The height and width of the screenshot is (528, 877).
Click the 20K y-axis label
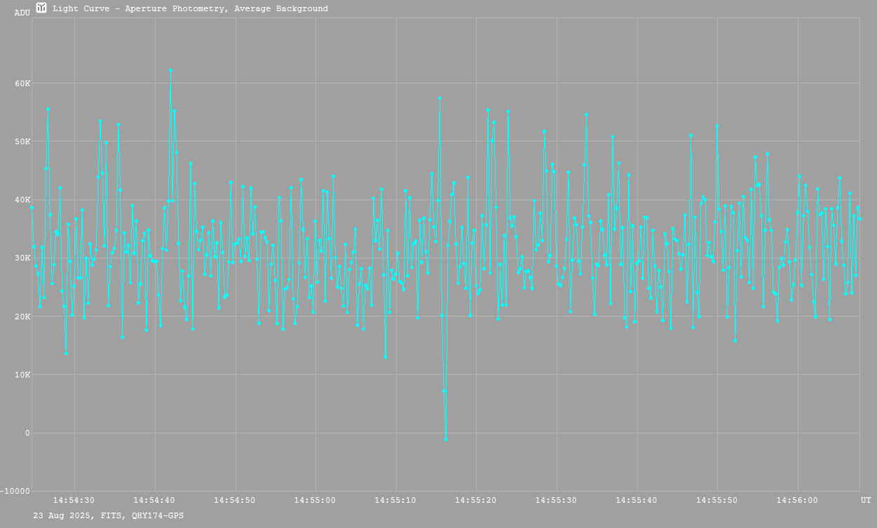click(x=22, y=317)
